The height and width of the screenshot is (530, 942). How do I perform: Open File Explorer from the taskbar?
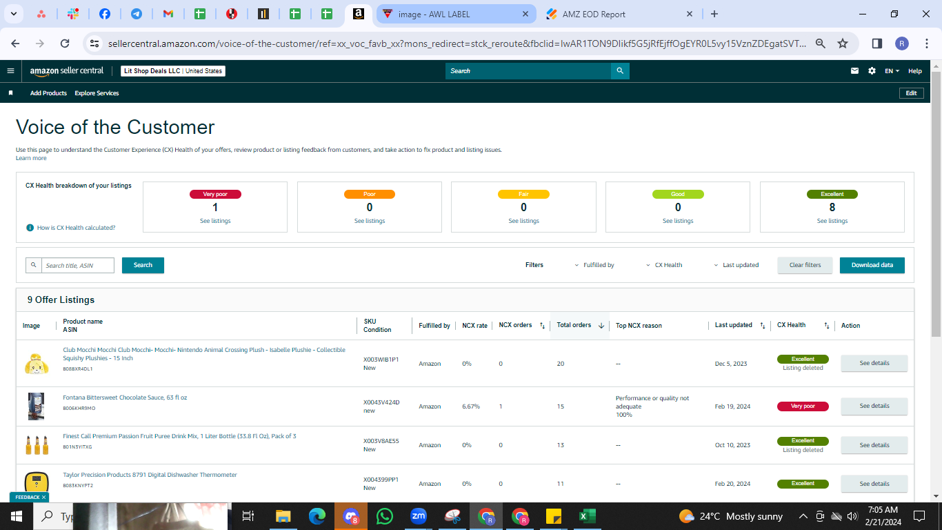point(283,516)
